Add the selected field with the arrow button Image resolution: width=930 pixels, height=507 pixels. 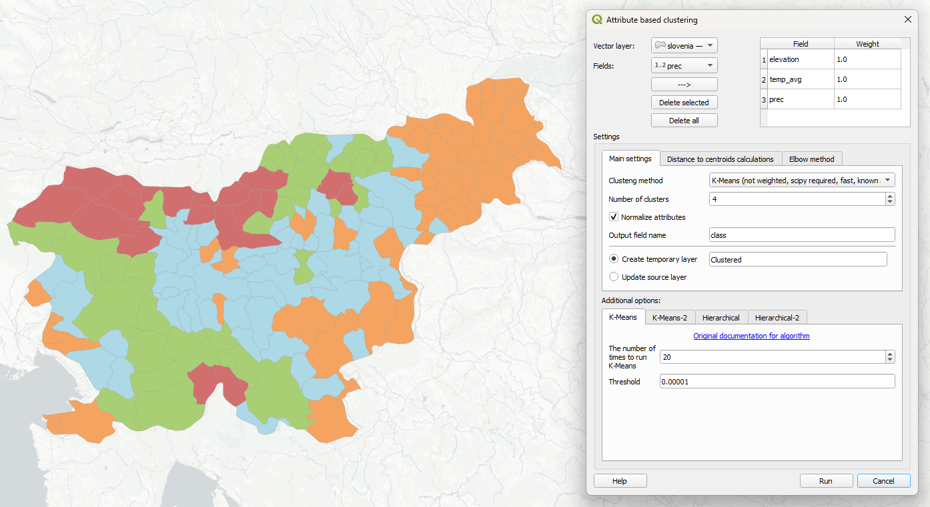pos(684,84)
